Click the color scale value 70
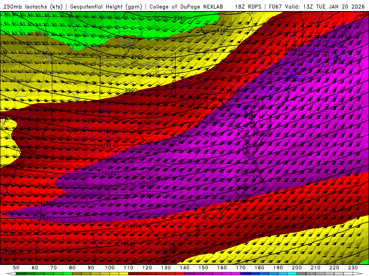 (54, 268)
